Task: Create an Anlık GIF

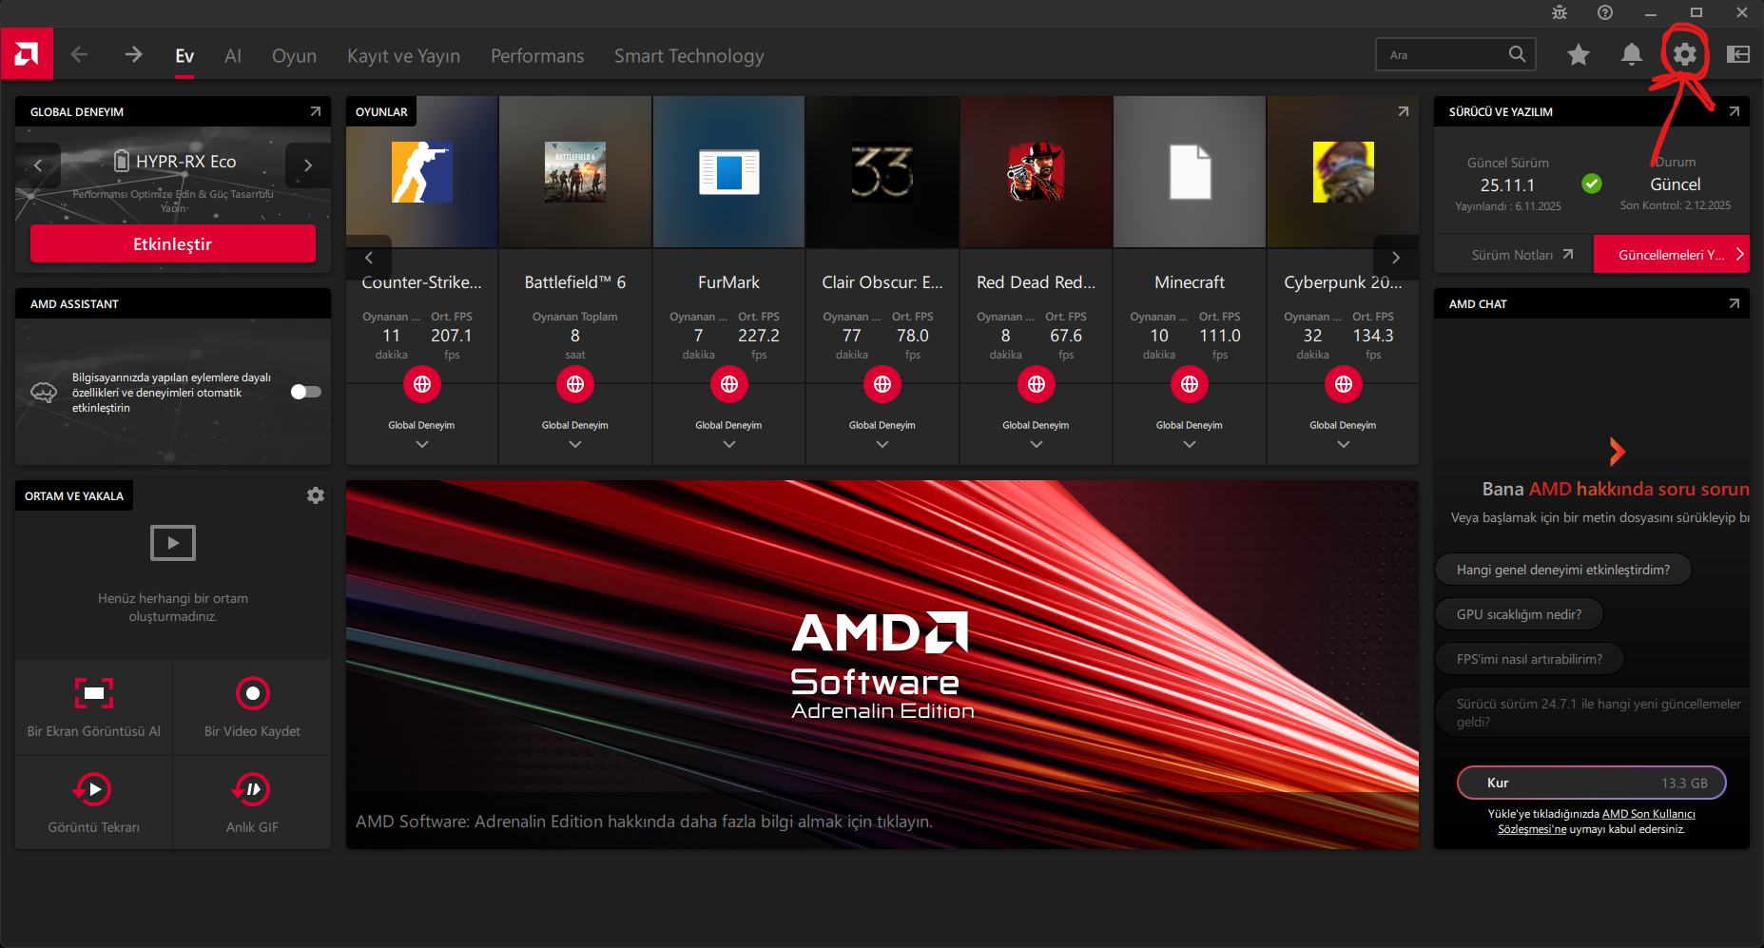Action: (x=252, y=803)
